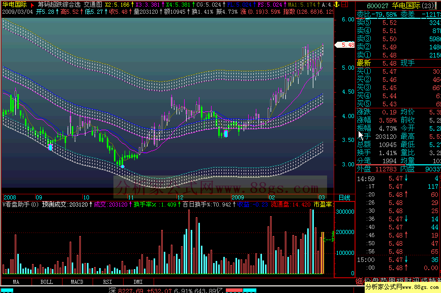441x293 pixels.
Task: Click the 11 month label on time axis
Action: point(131,197)
